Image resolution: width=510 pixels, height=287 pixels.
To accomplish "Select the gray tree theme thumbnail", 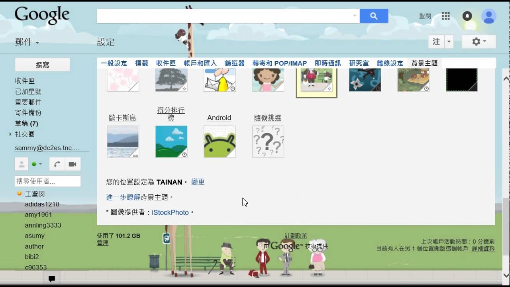I will coord(171,80).
